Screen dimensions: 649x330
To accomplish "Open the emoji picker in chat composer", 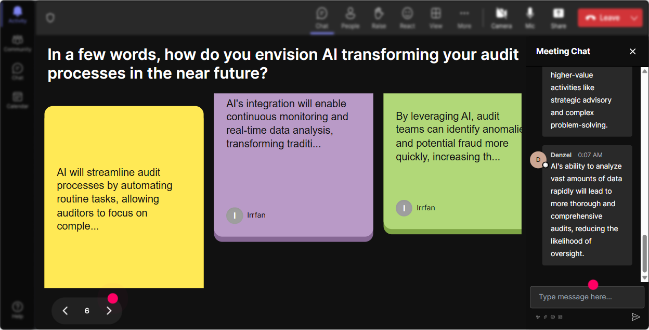I will (553, 316).
